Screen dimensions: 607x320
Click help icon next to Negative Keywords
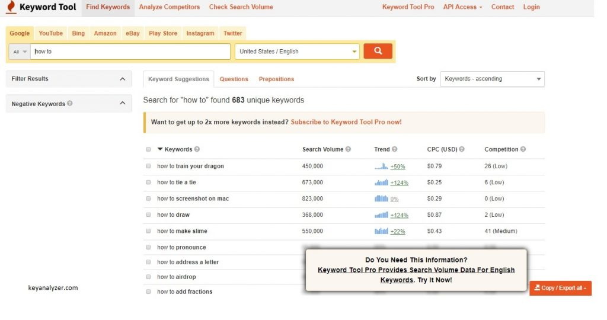[x=70, y=103]
